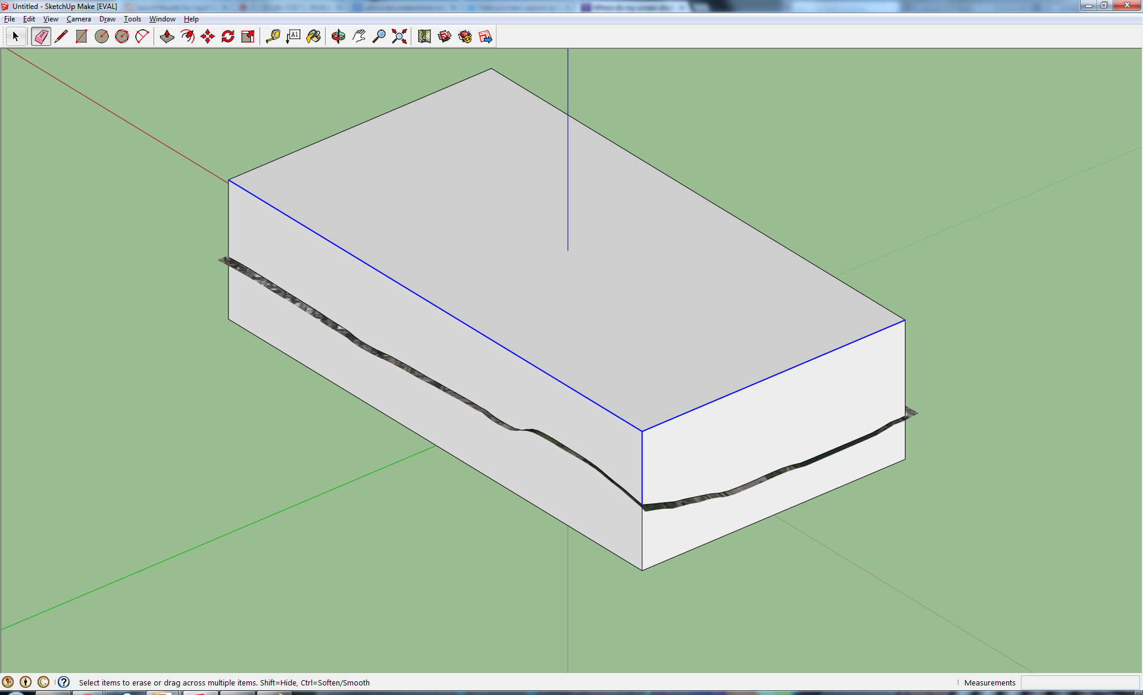The width and height of the screenshot is (1143, 695).
Task: Open the Window menu
Action: (x=162, y=19)
